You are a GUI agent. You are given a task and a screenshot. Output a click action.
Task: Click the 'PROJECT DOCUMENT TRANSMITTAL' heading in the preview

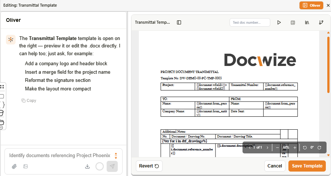[189, 72]
